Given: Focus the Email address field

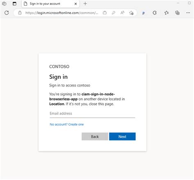Looking at the screenshot, I should [x=92, y=113].
